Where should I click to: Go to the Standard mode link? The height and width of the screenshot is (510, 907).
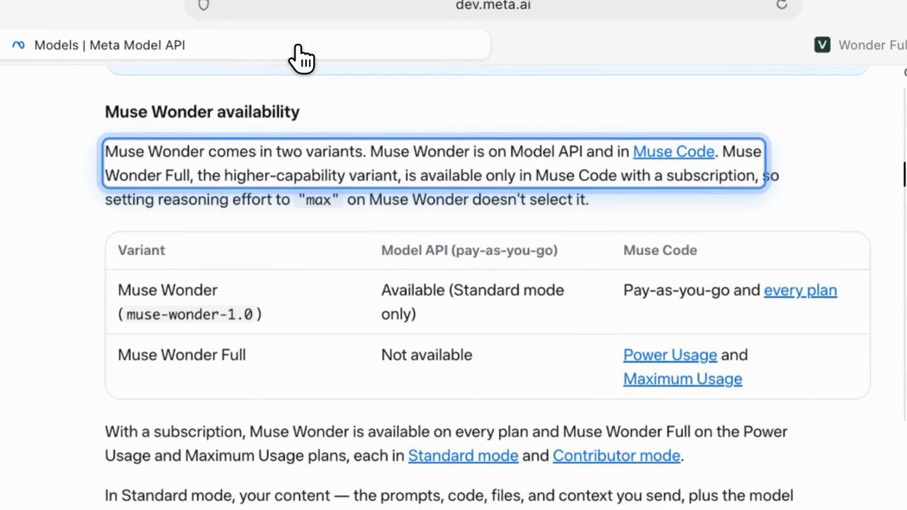coord(463,456)
